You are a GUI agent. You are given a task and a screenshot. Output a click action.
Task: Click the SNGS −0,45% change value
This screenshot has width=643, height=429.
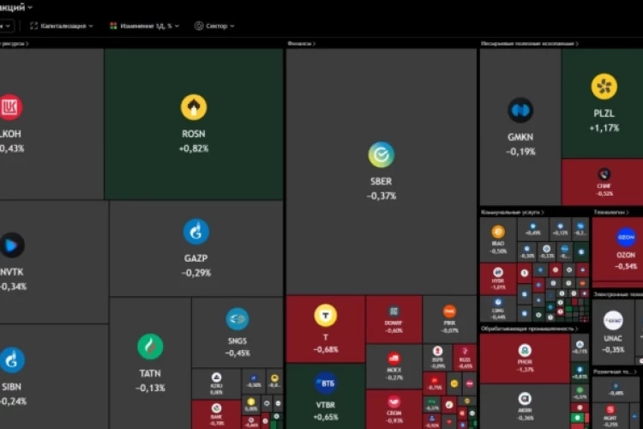point(237,353)
